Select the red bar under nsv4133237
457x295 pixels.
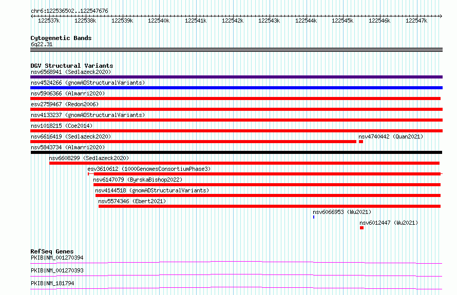[x=236, y=120]
